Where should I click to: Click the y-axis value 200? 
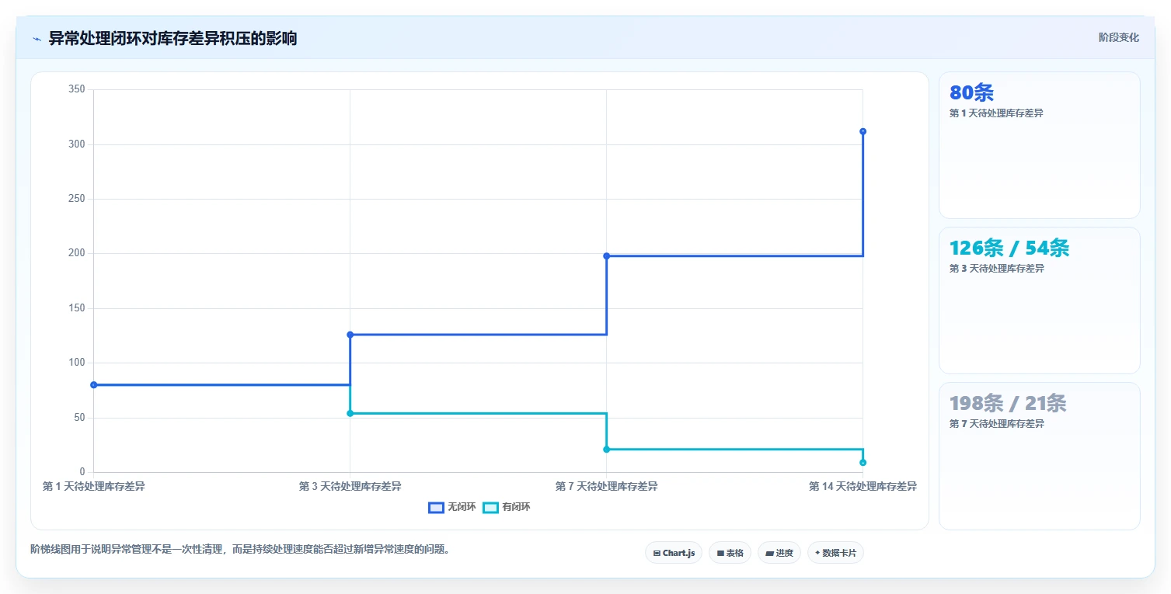(77, 253)
